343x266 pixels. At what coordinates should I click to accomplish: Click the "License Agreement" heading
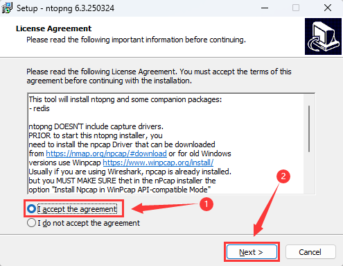(53, 28)
